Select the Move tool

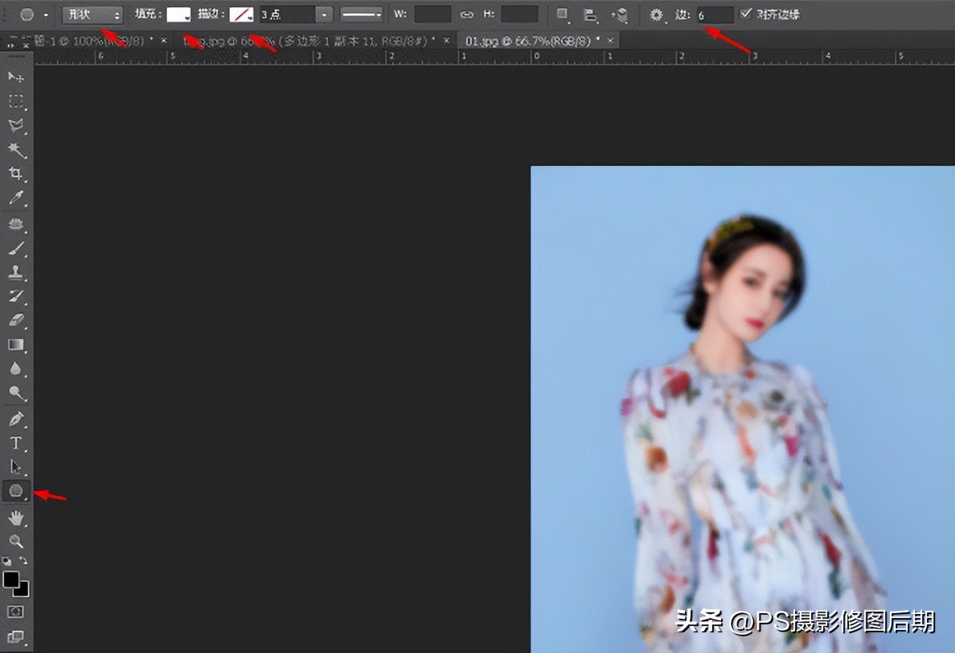point(17,77)
